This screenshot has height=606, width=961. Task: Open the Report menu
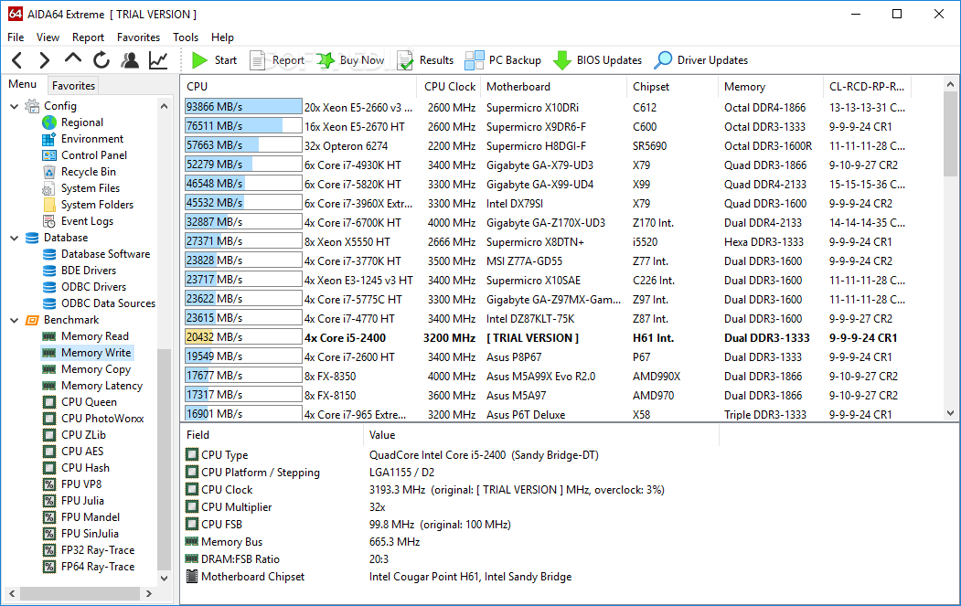89,37
